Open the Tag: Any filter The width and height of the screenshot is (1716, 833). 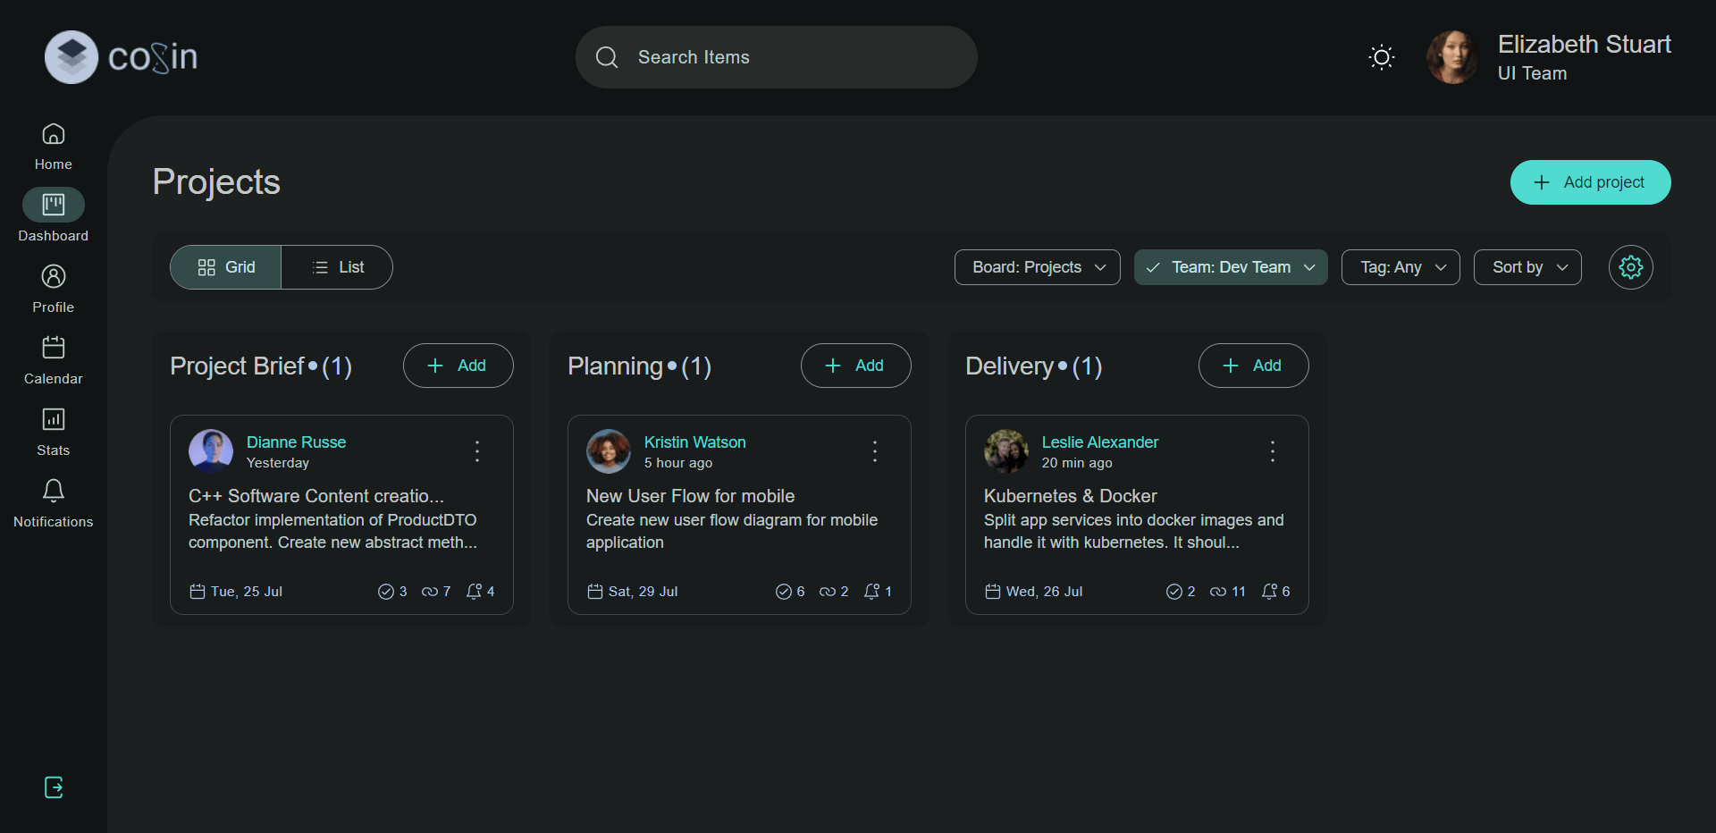click(1401, 266)
